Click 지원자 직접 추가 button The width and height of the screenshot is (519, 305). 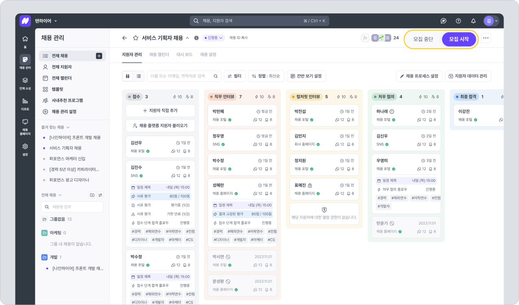click(x=160, y=111)
